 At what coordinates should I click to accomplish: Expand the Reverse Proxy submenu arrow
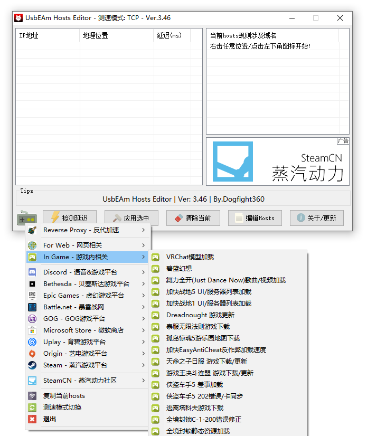pos(143,230)
